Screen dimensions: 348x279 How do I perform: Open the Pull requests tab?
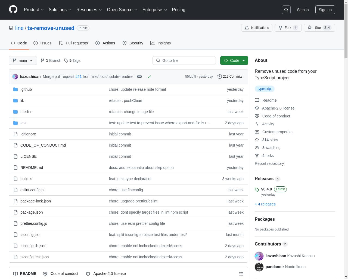(x=73, y=43)
